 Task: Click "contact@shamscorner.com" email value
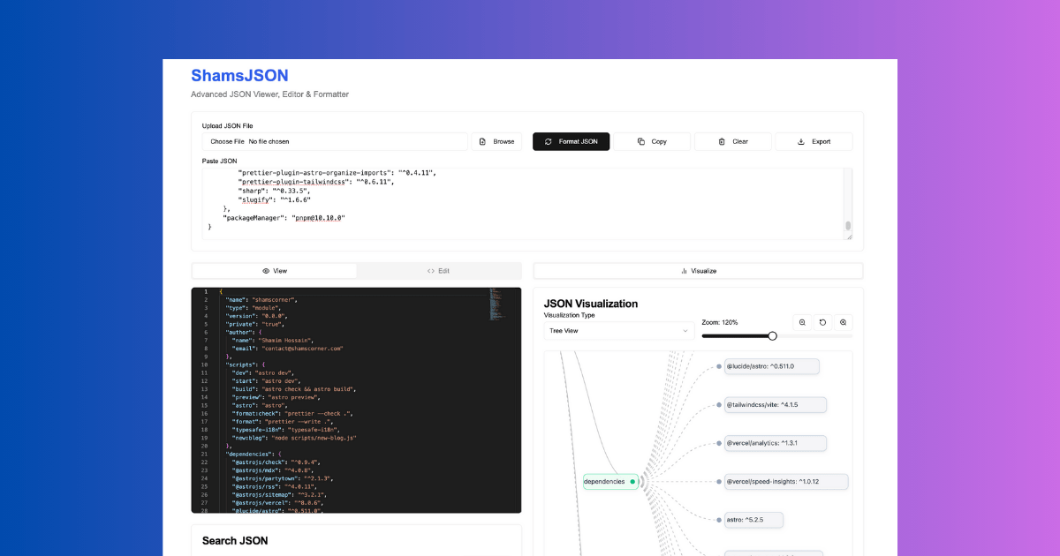click(x=302, y=349)
